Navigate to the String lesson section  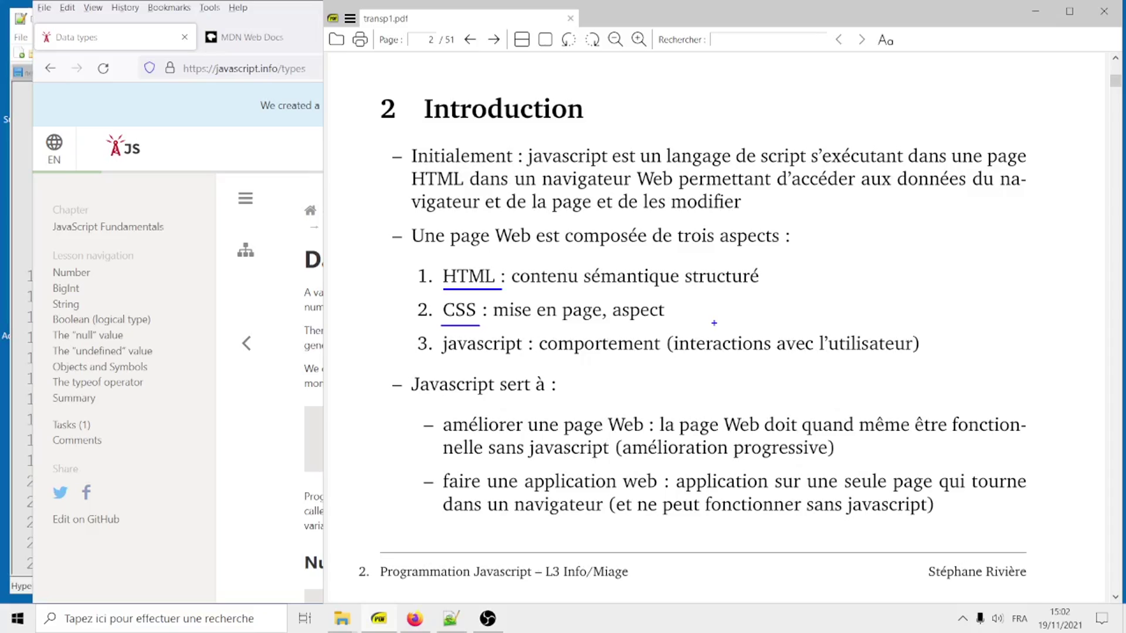[65, 304]
